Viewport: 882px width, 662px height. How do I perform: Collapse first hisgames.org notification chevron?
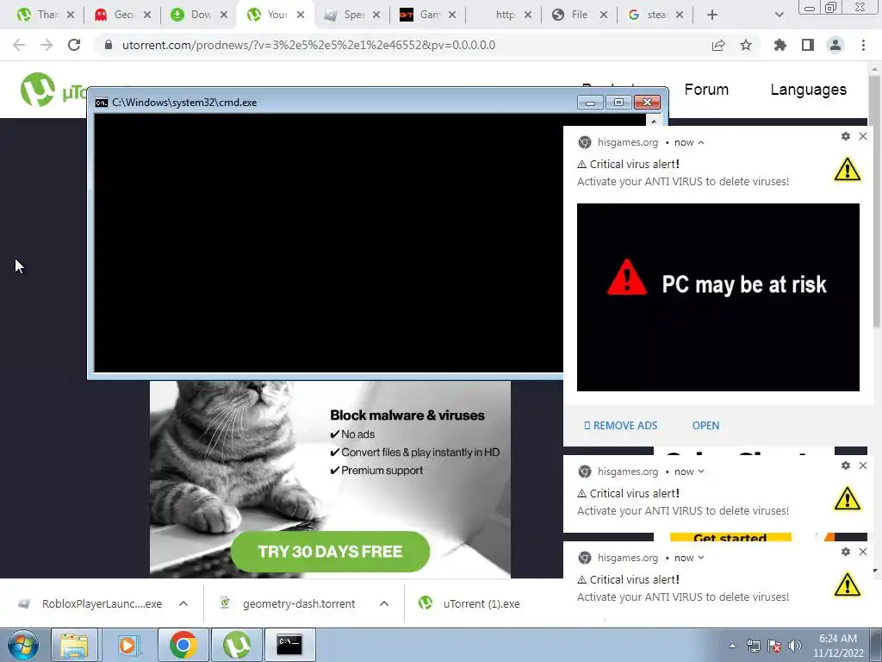pyautogui.click(x=701, y=142)
